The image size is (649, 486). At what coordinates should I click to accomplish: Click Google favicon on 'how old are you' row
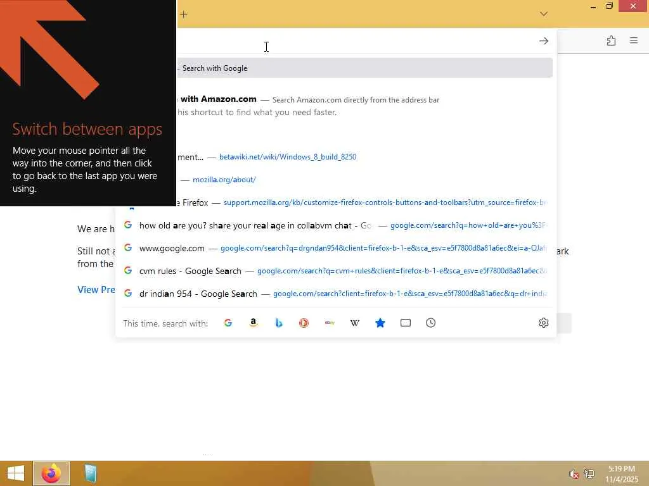click(x=128, y=225)
